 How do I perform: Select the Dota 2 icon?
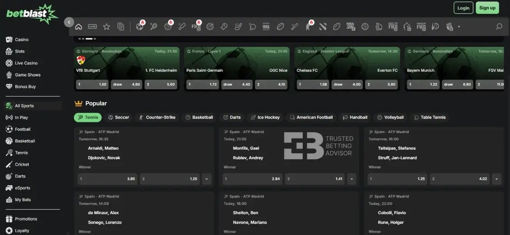coord(323,27)
